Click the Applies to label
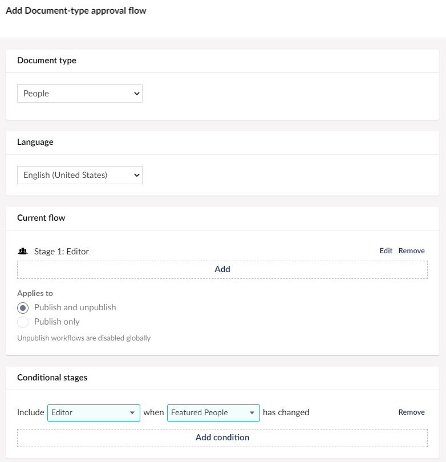 [35, 294]
